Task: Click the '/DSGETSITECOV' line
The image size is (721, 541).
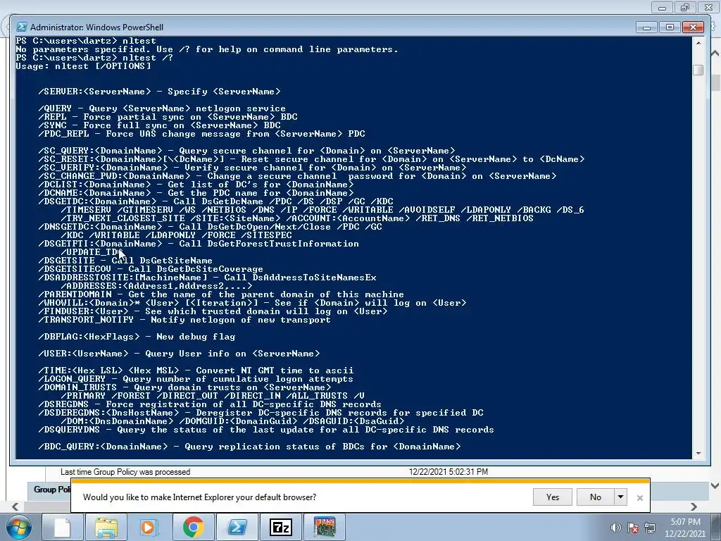Action: 151,269
